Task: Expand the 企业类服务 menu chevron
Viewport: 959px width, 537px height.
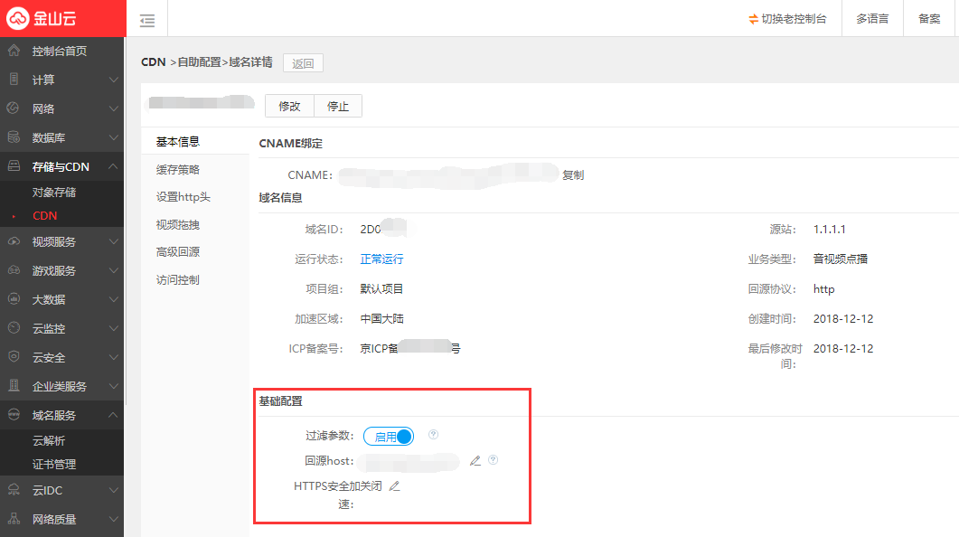Action: (113, 386)
